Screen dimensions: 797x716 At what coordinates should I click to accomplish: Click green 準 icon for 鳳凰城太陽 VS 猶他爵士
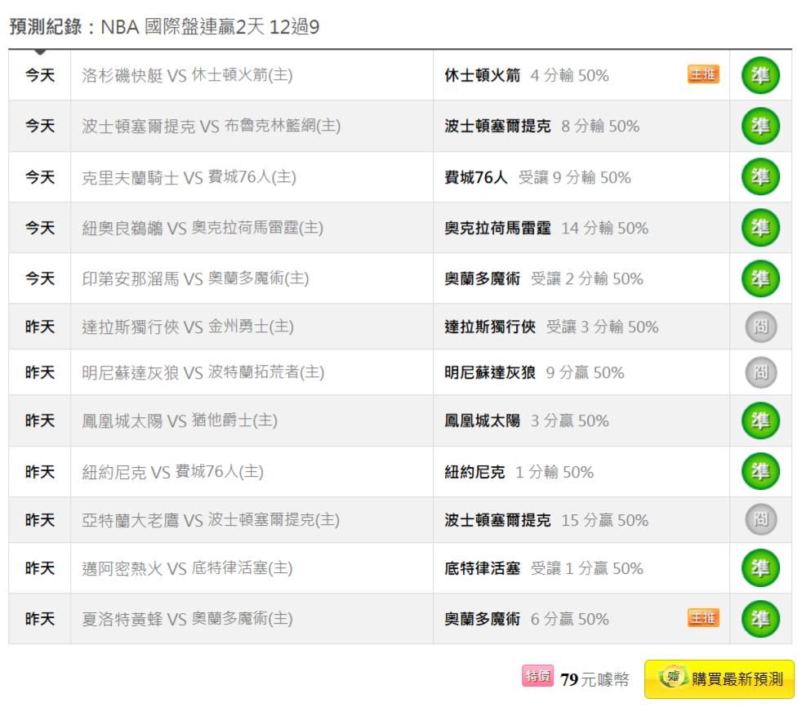[760, 420]
